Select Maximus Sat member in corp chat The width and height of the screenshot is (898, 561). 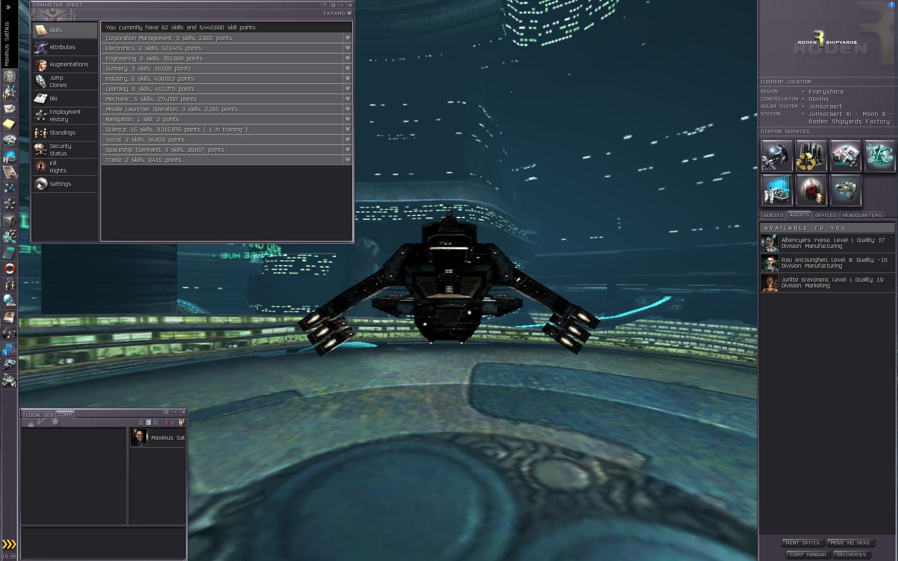pos(157,438)
